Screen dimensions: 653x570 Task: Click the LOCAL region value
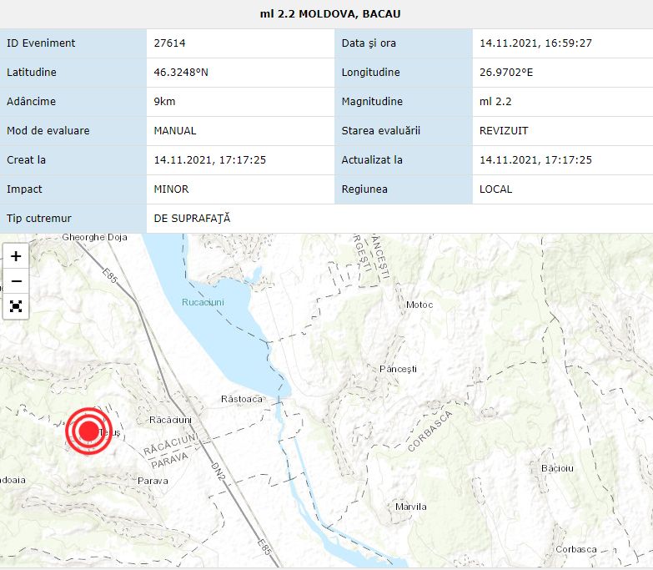[495, 189]
